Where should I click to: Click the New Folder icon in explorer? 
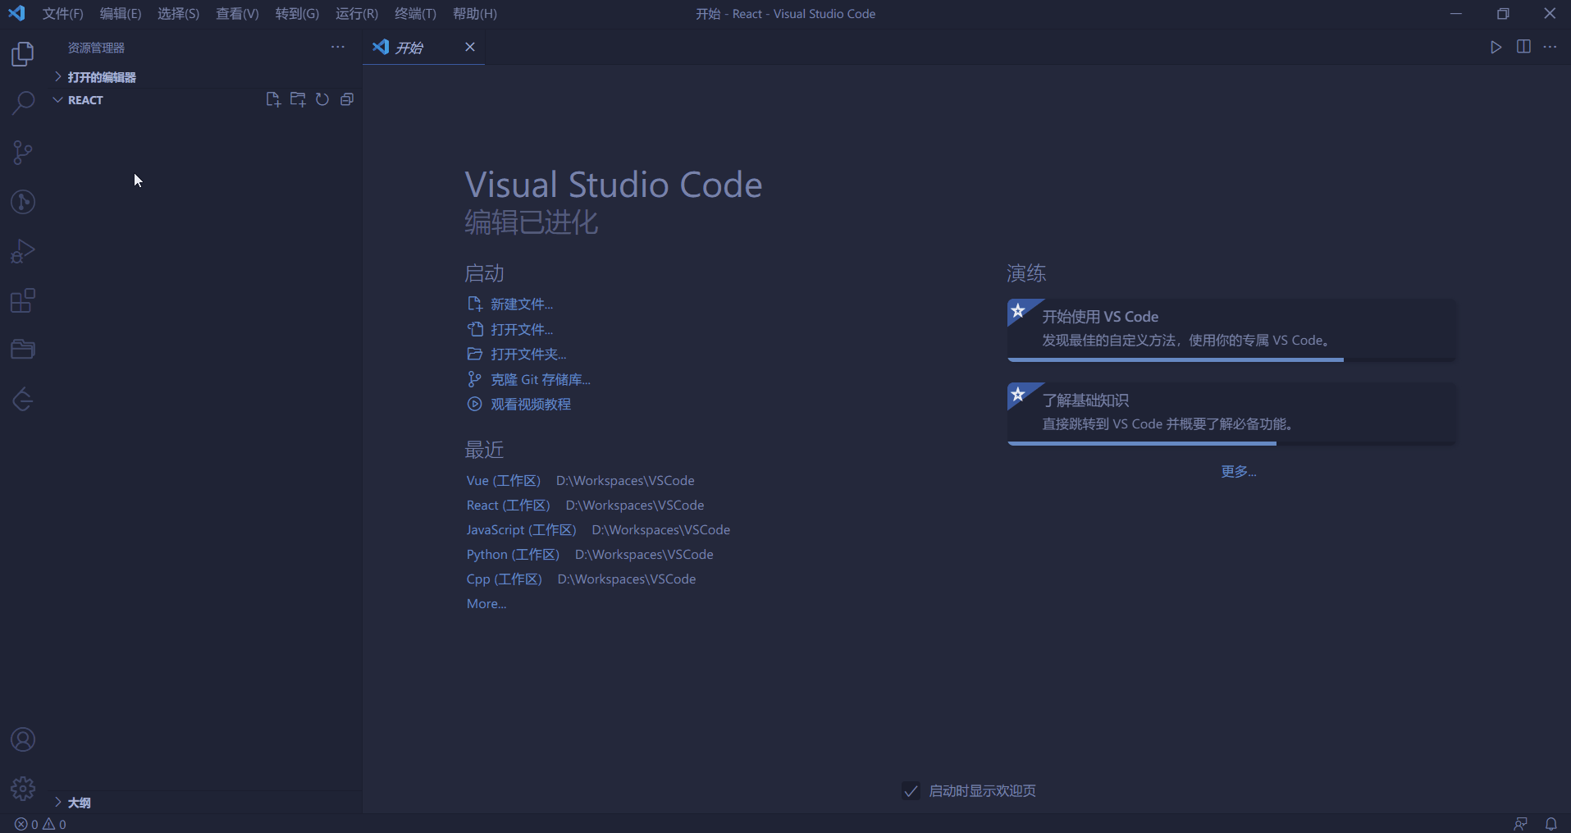point(298,99)
